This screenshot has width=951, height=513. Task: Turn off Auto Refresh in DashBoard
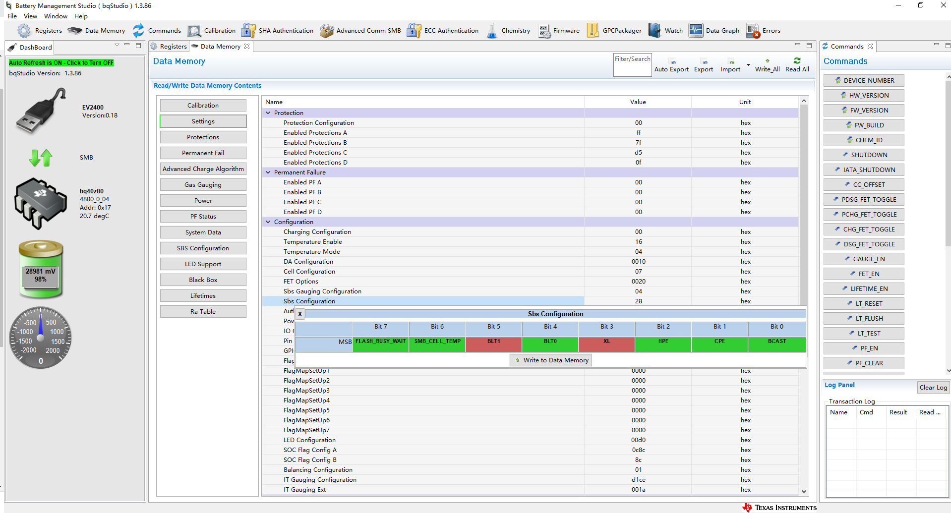[x=61, y=63]
